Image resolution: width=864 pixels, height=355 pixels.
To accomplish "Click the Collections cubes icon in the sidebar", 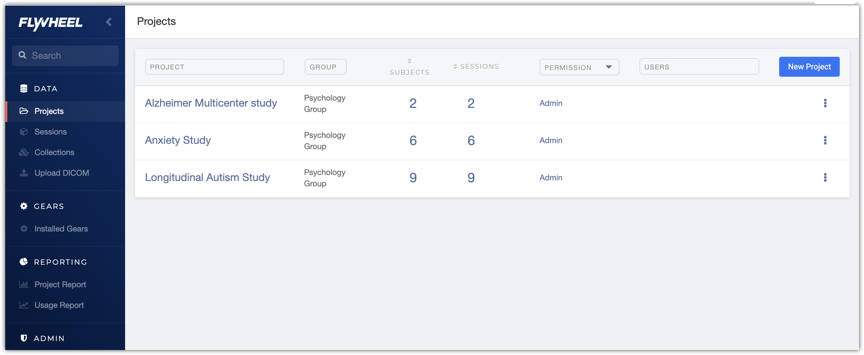I will pyautogui.click(x=24, y=152).
